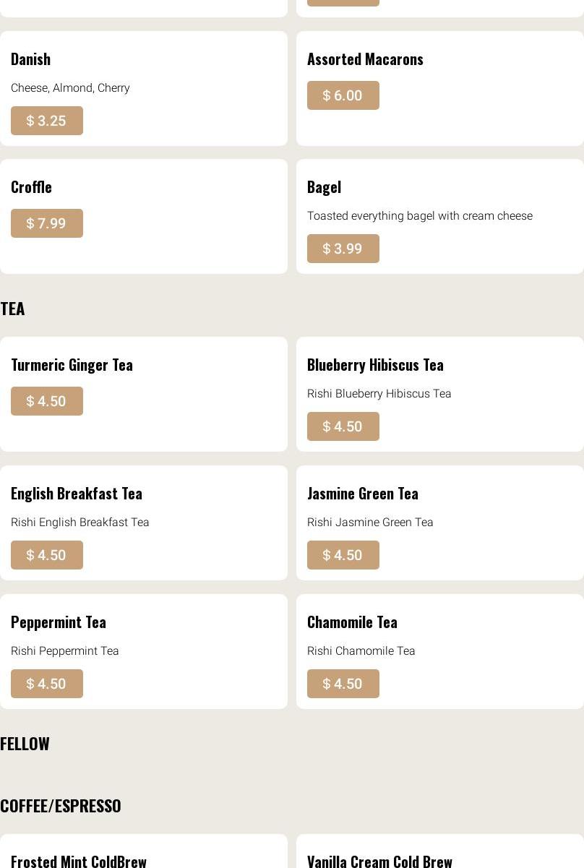The height and width of the screenshot is (868, 584).
Task: Click the Bagel $3.99 price button
Action: [343, 249]
